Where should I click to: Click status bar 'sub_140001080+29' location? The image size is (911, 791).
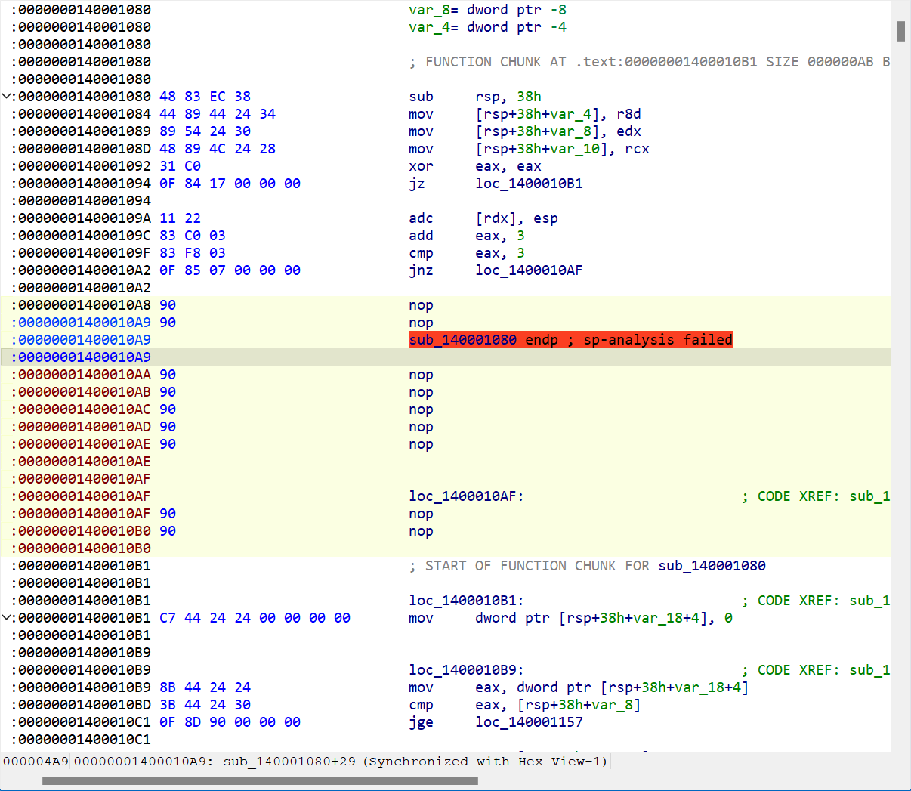289,761
